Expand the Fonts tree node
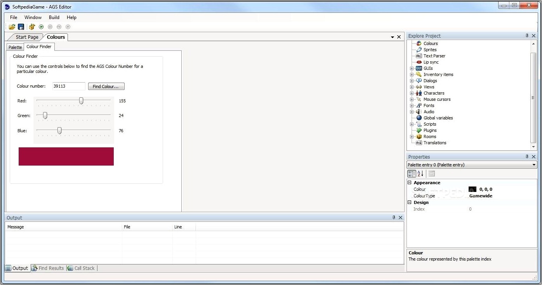 pos(412,105)
